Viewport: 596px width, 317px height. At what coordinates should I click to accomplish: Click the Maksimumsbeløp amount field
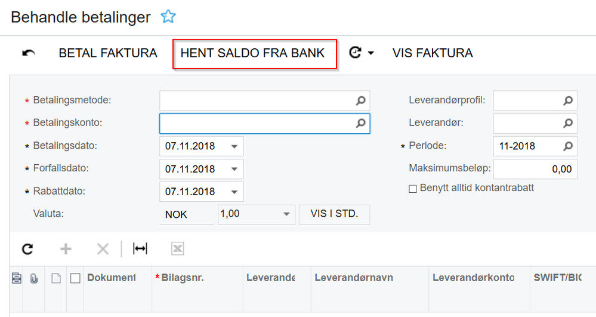click(535, 169)
